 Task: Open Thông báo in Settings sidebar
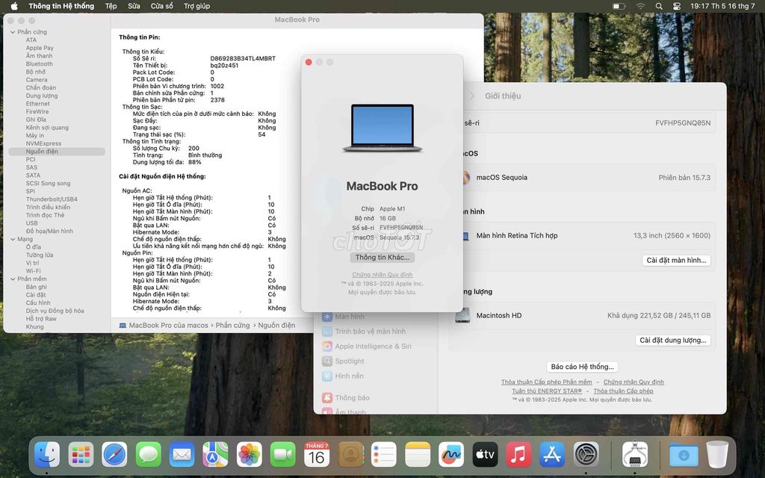click(x=345, y=397)
